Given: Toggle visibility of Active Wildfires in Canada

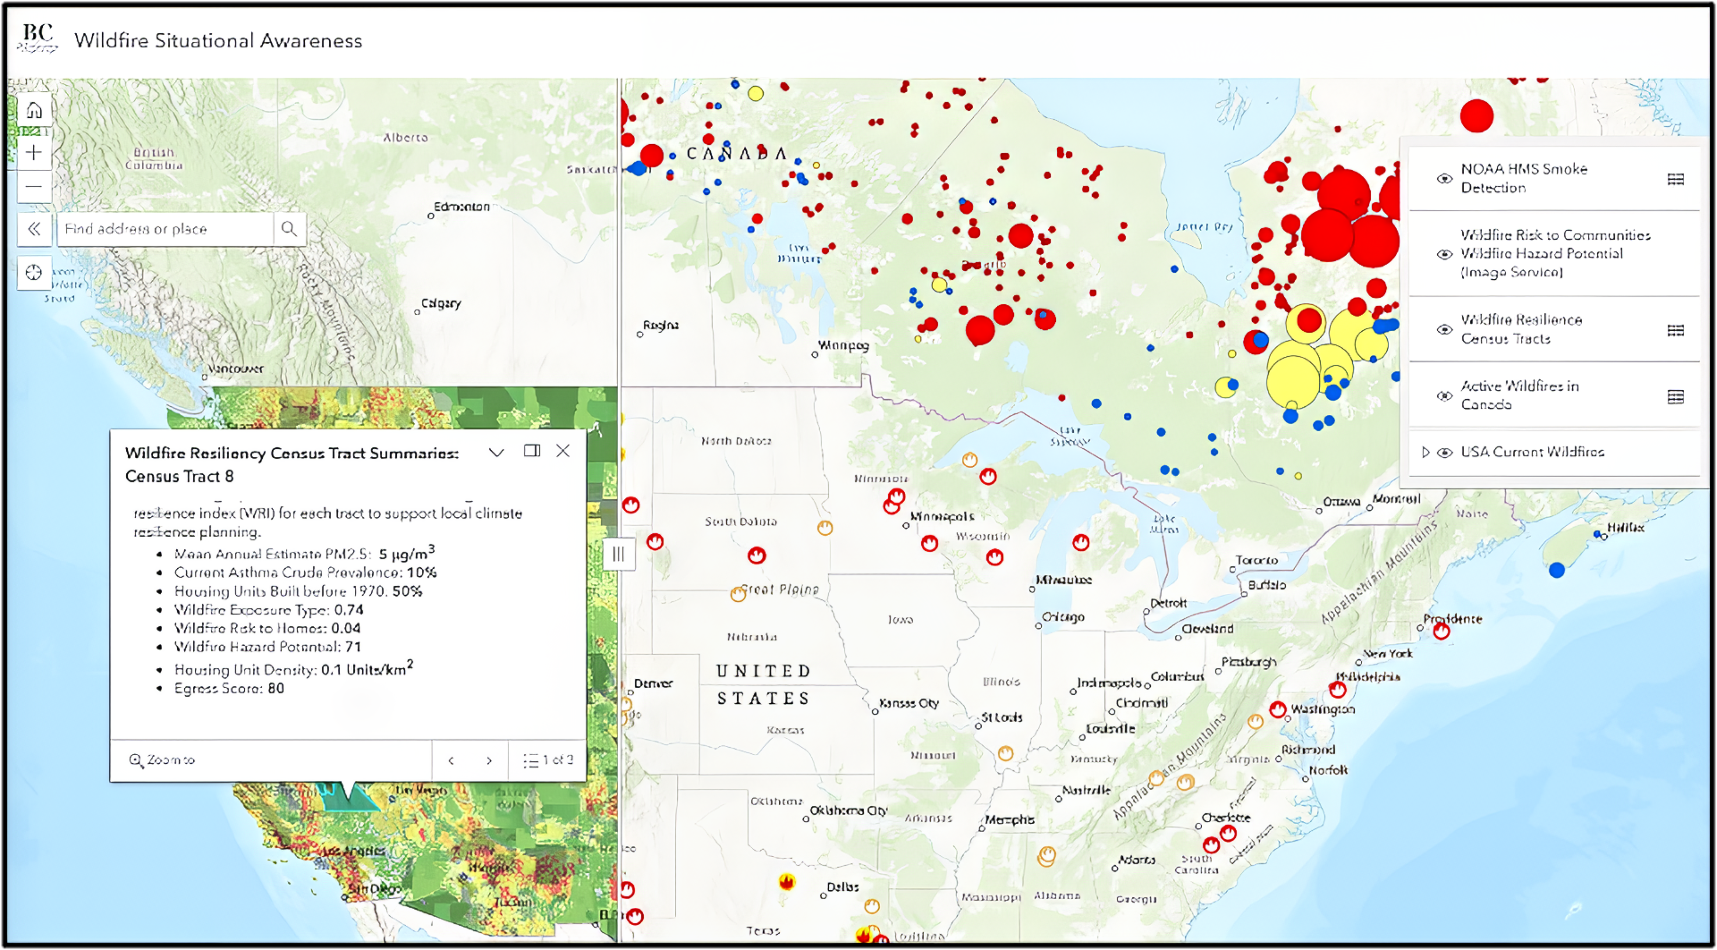Looking at the screenshot, I should tap(1444, 395).
